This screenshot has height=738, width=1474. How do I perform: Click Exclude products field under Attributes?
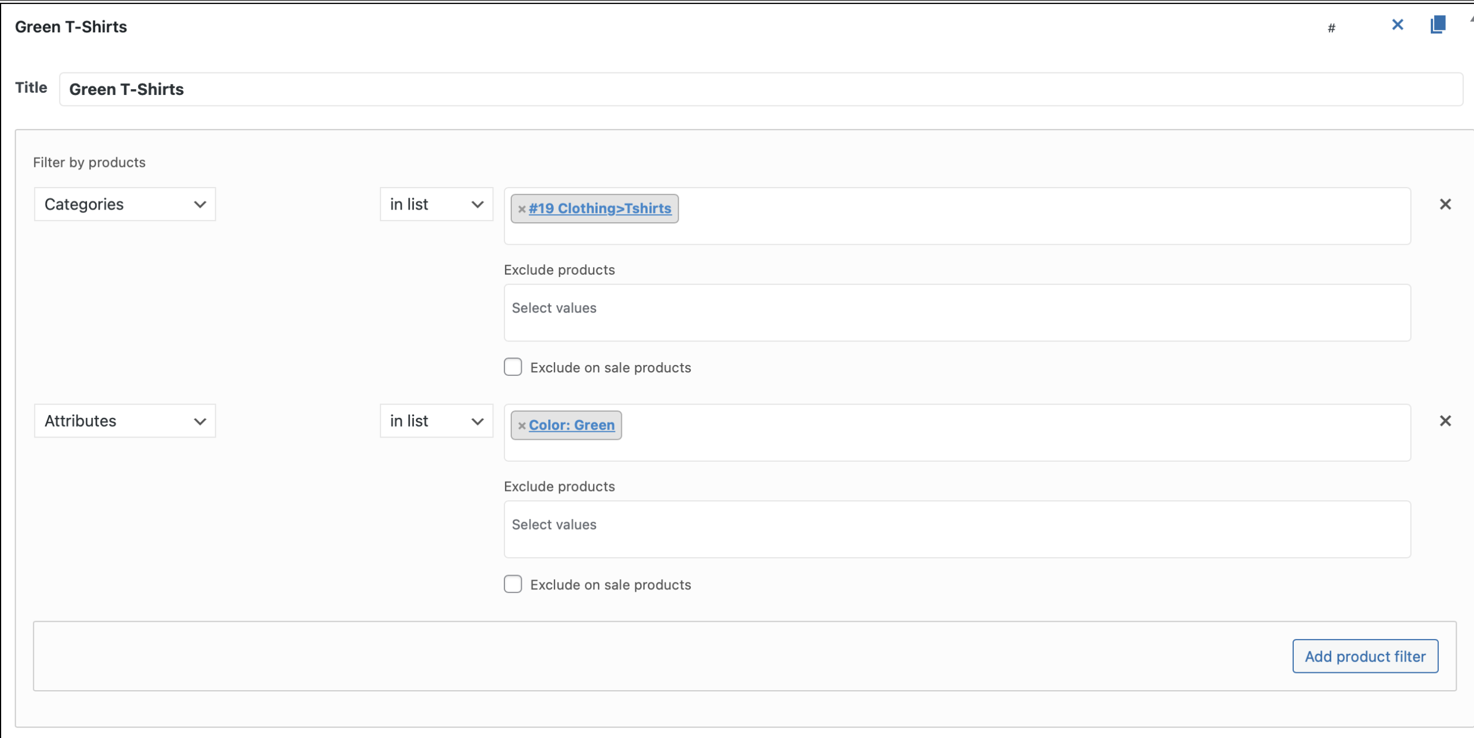tap(957, 529)
